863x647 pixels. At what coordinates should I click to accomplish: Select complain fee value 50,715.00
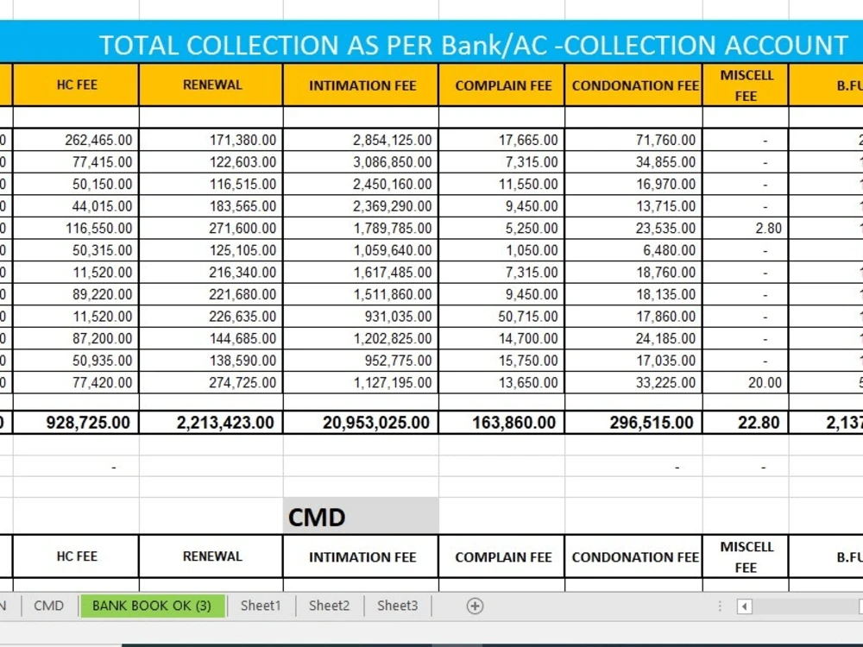502,316
